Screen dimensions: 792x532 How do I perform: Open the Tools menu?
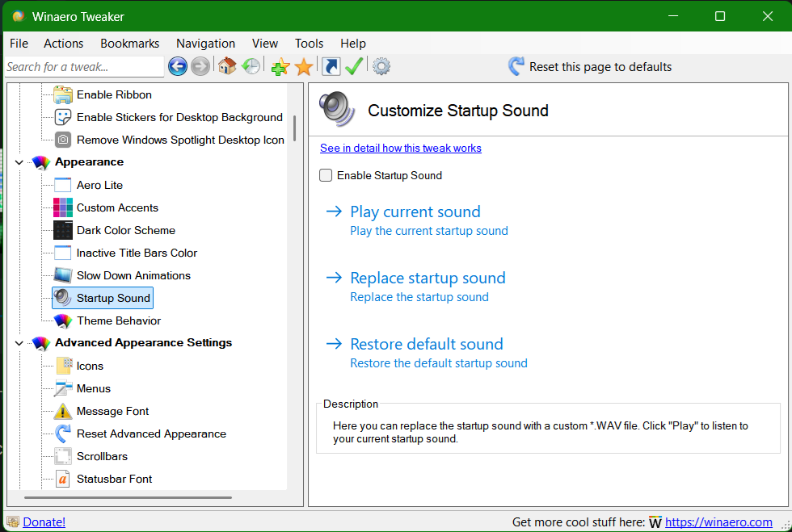309,44
